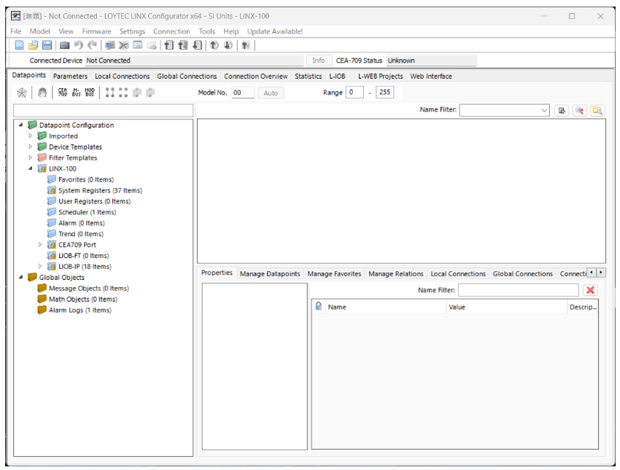
Task: Click the hand icon in datapoints toolbar
Action: click(42, 93)
